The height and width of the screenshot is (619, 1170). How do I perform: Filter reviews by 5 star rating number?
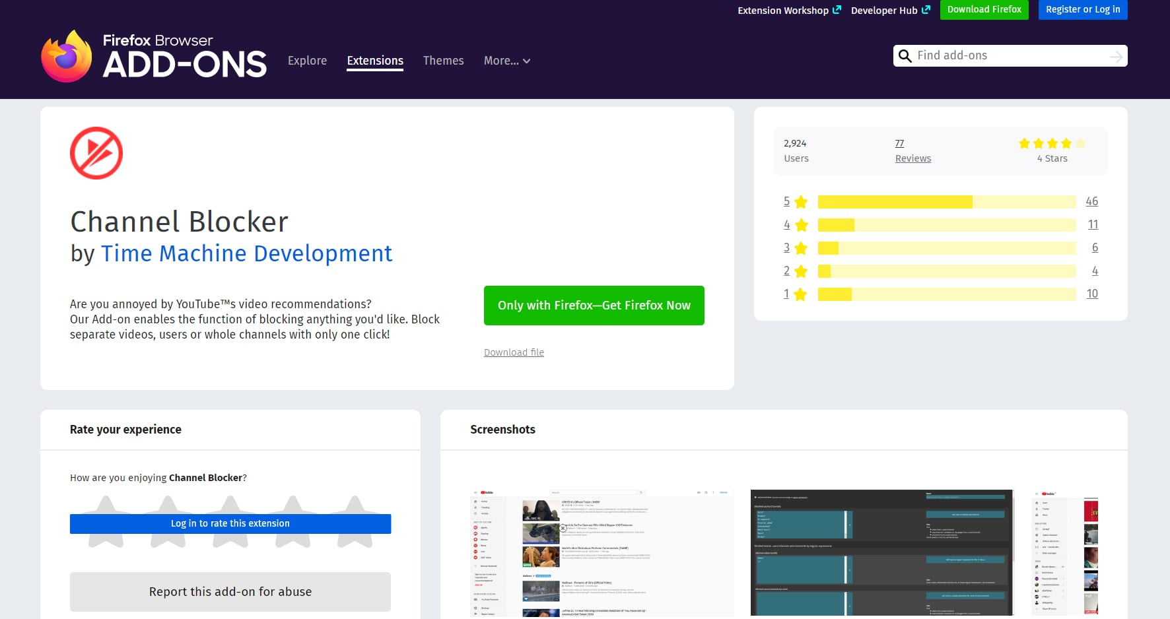786,201
